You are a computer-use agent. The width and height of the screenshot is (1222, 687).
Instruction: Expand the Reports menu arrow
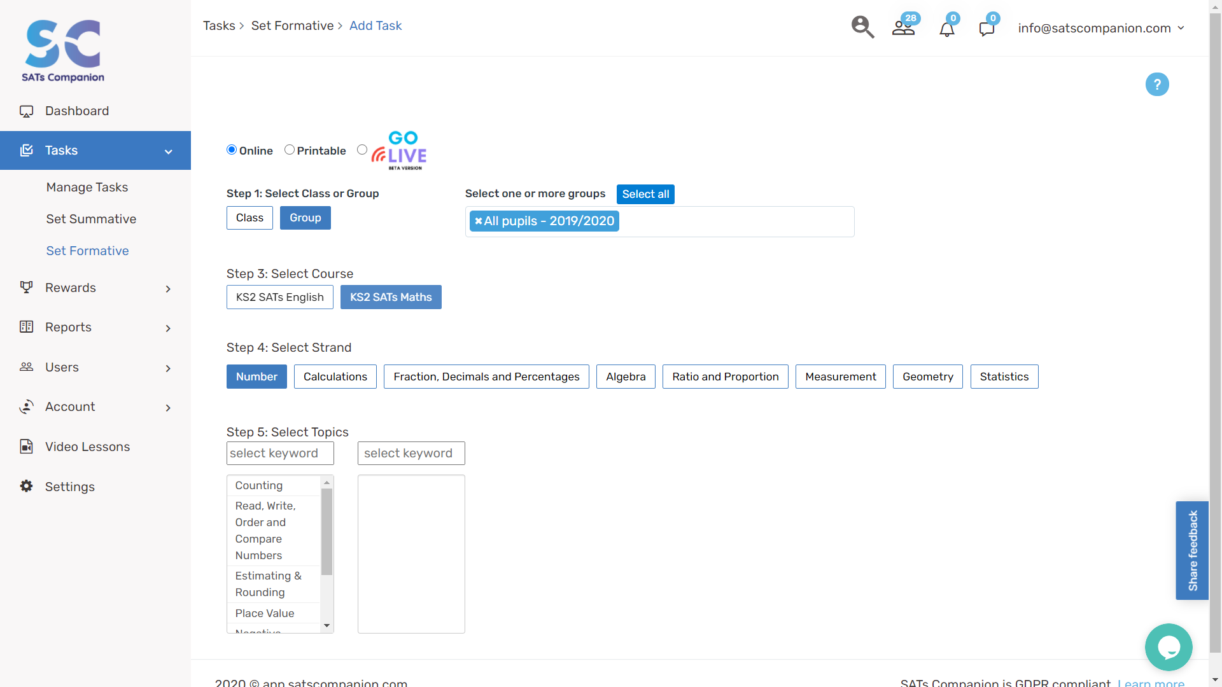pos(168,328)
